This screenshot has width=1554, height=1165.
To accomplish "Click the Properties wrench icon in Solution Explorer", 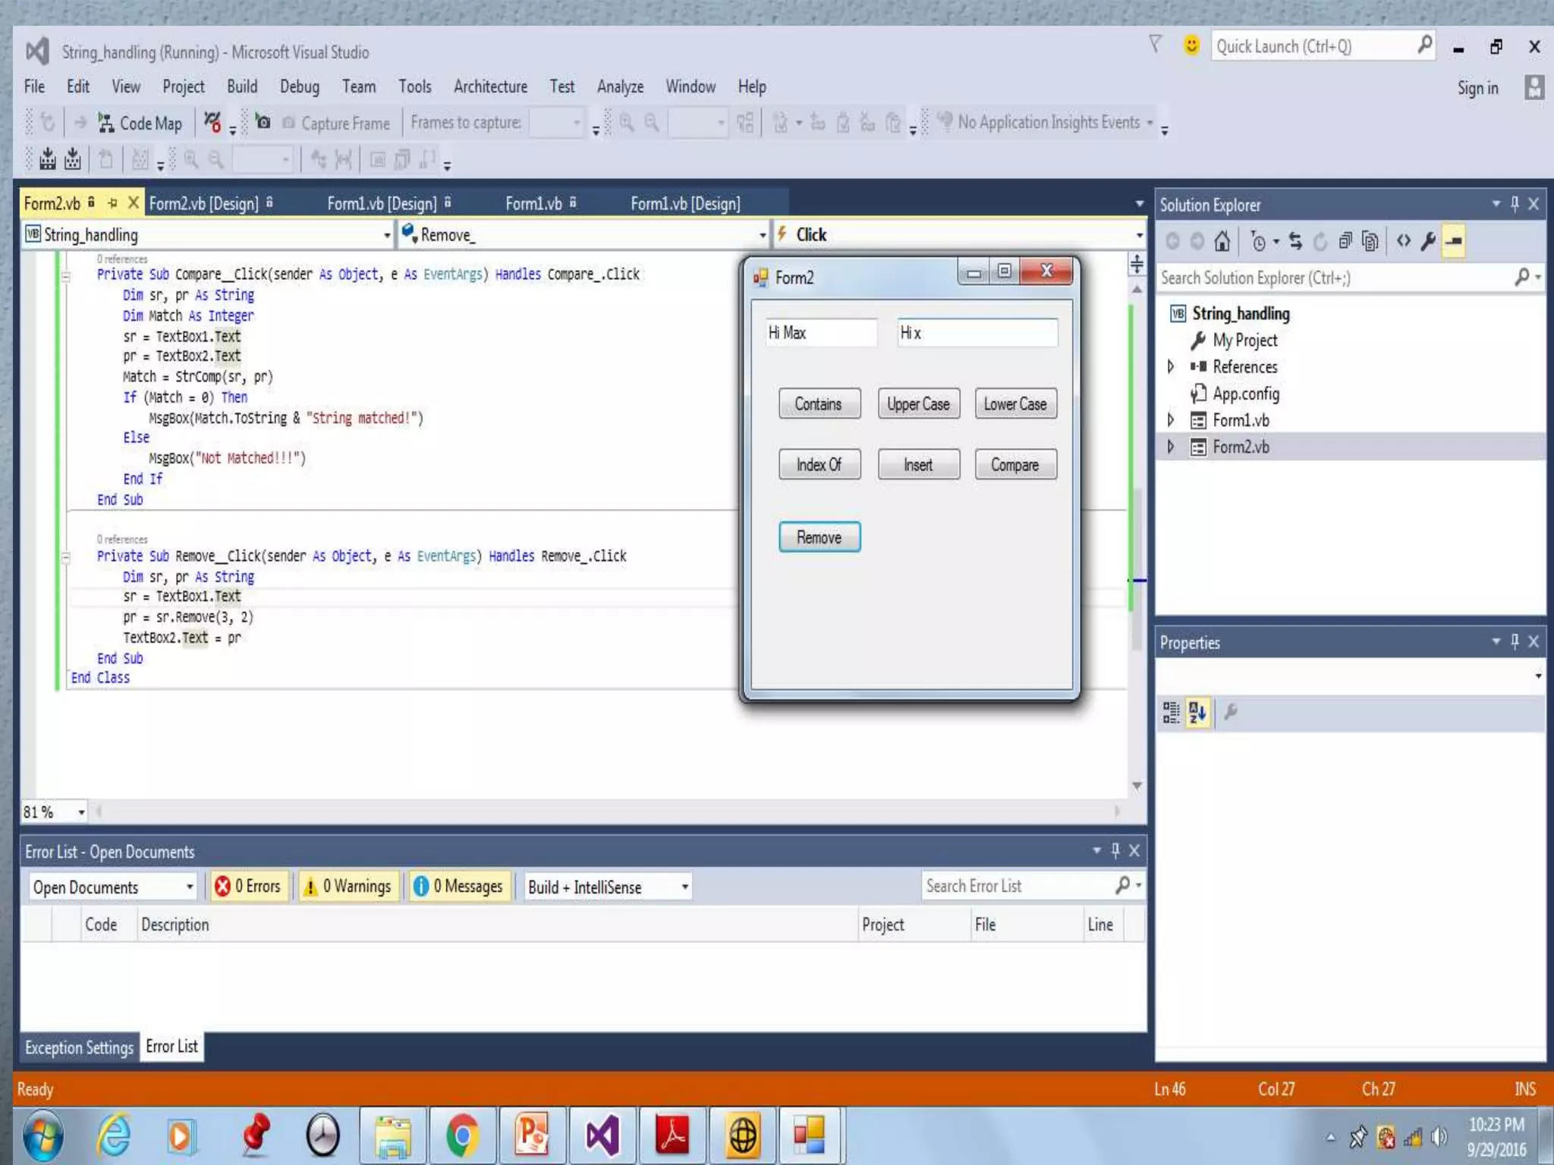I will (1428, 242).
